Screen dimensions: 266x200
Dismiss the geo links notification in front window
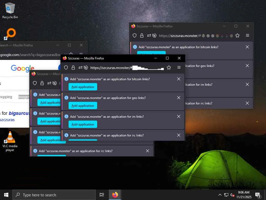[x=179, y=98]
